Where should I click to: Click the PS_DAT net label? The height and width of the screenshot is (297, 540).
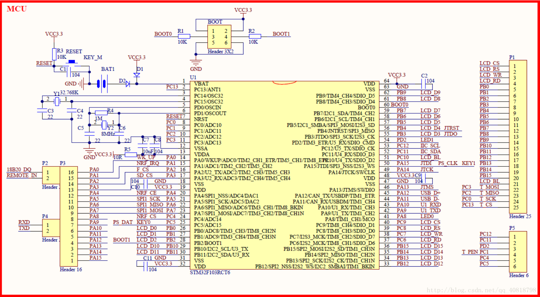click(123, 222)
